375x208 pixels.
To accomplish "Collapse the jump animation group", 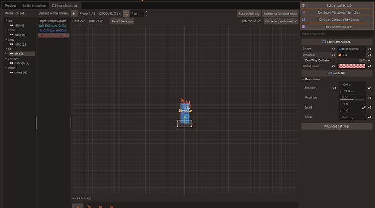I will [6, 40].
